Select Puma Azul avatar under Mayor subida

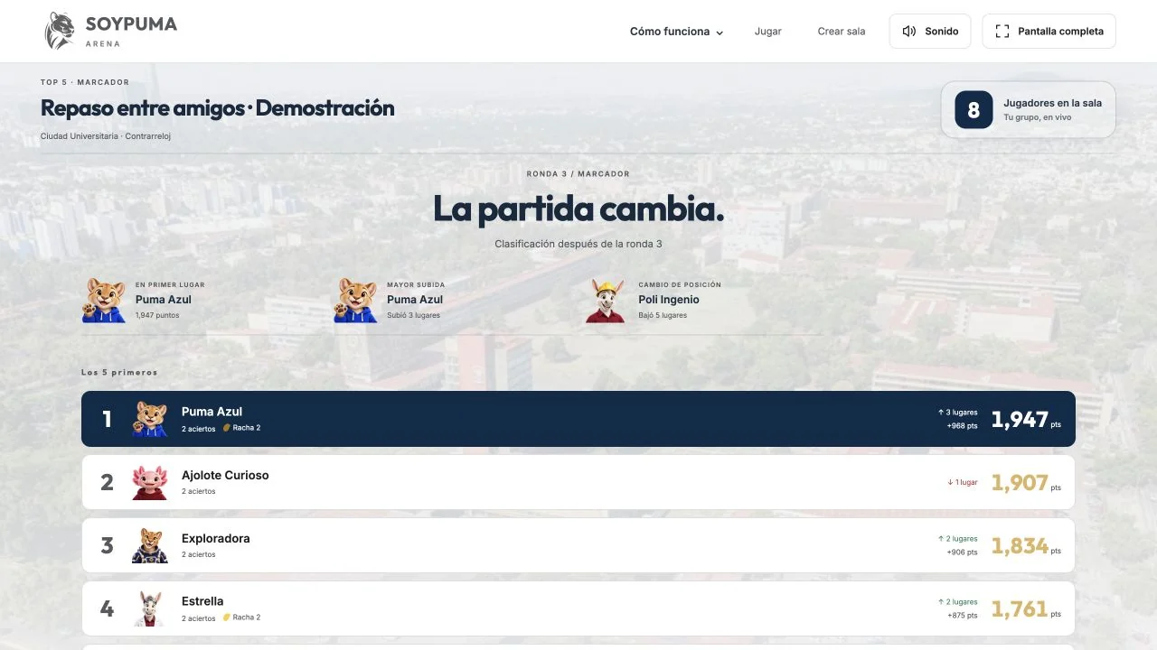pos(356,300)
